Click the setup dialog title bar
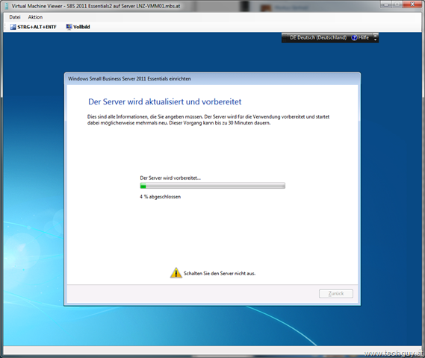This screenshot has height=358, width=425. [x=212, y=79]
